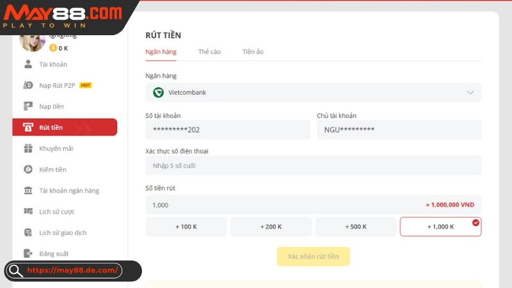Click the RÚT TIỀN heading
512x288 pixels.
163,35
